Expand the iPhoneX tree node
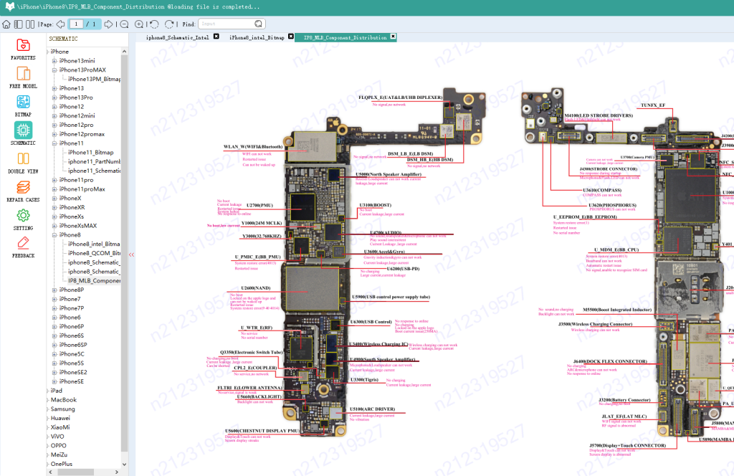The height and width of the screenshot is (476, 734). point(54,199)
